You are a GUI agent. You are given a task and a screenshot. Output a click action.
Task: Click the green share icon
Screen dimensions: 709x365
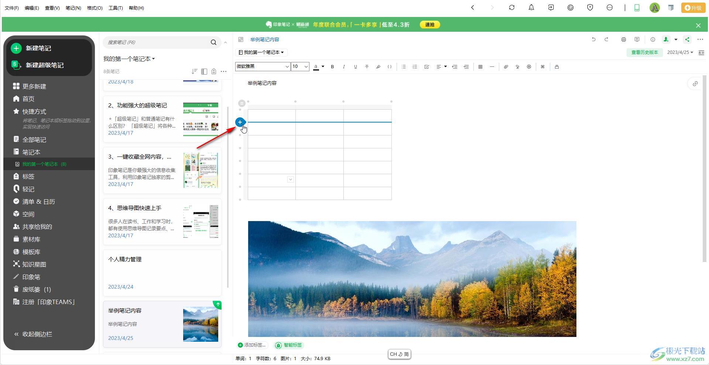coord(687,39)
